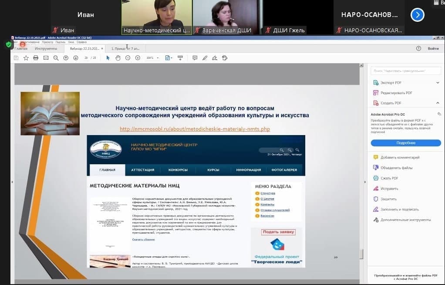
Task: Expand the left navigation pane arrow
Action: click(12, 182)
